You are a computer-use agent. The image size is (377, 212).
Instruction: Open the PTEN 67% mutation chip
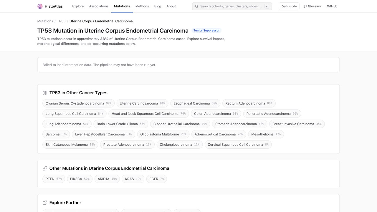pos(54,179)
